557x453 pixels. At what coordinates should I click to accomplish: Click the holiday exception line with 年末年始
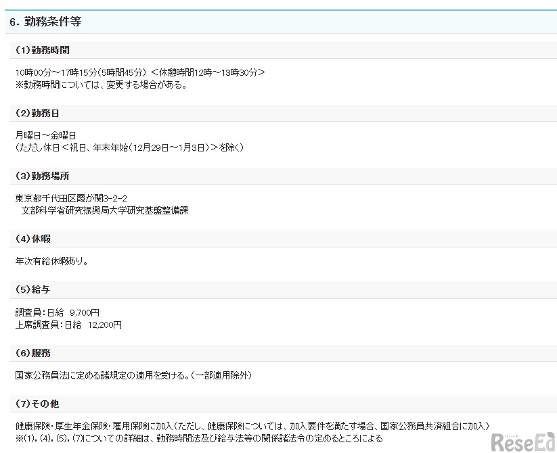[x=129, y=147]
